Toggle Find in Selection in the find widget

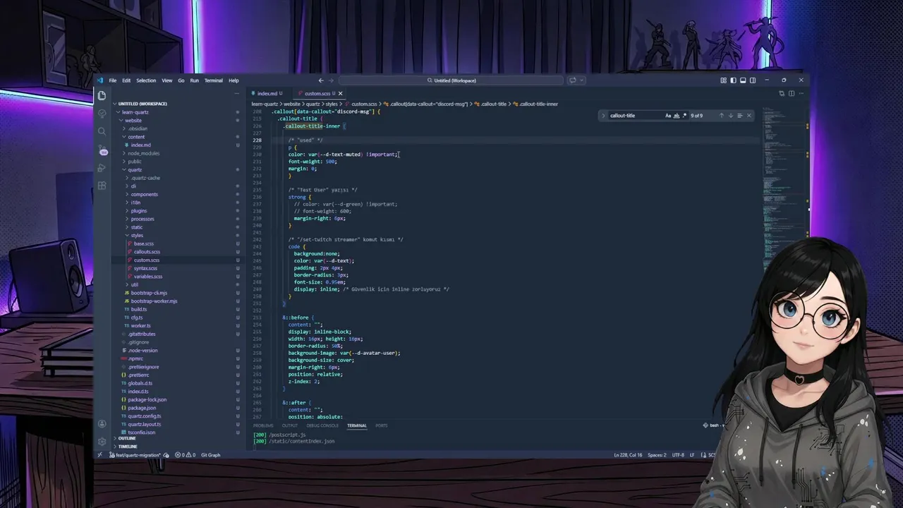pyautogui.click(x=739, y=116)
